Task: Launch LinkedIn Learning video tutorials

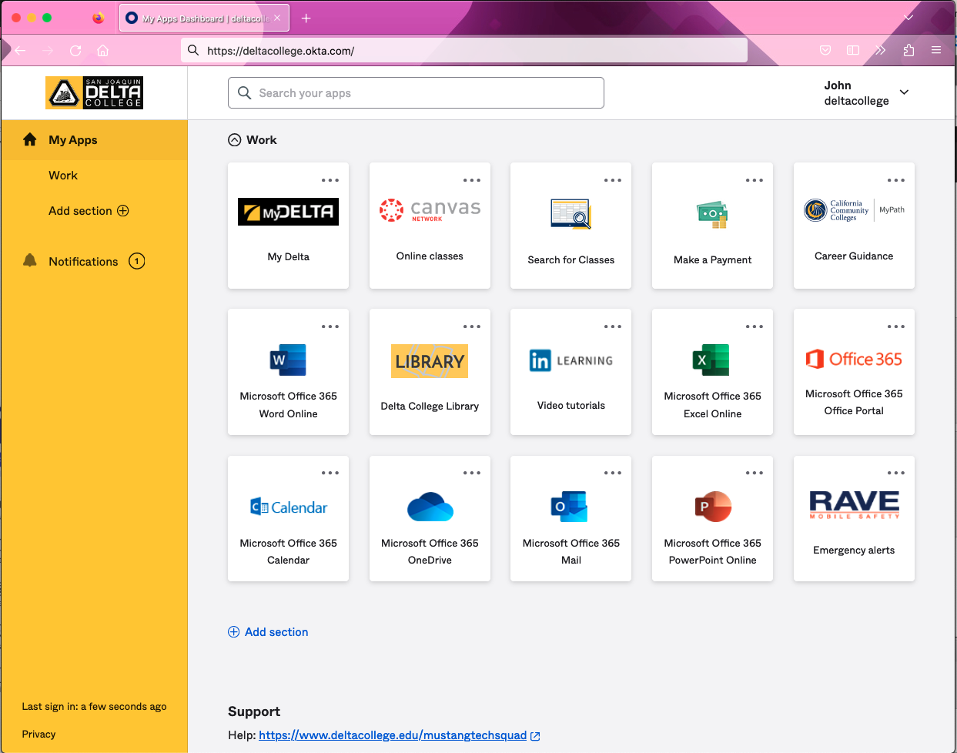Action: click(571, 372)
